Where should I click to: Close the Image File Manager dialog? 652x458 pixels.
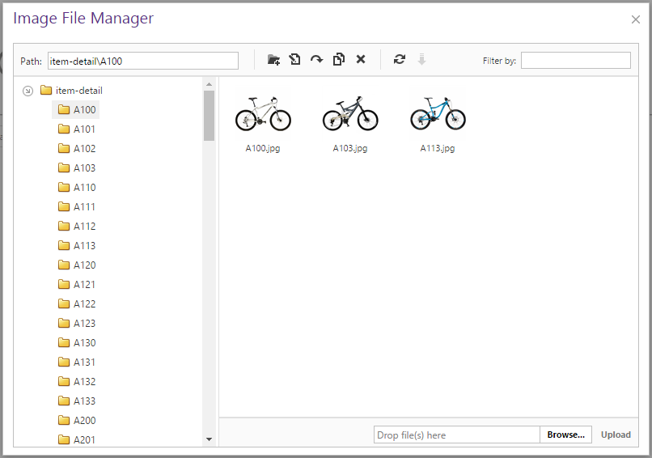[636, 19]
